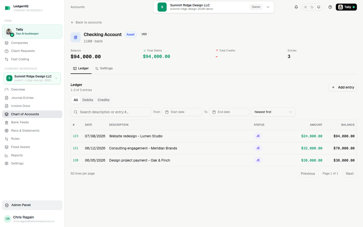Click JE badge for Design project payment row
The image size is (363, 227).
258,160
